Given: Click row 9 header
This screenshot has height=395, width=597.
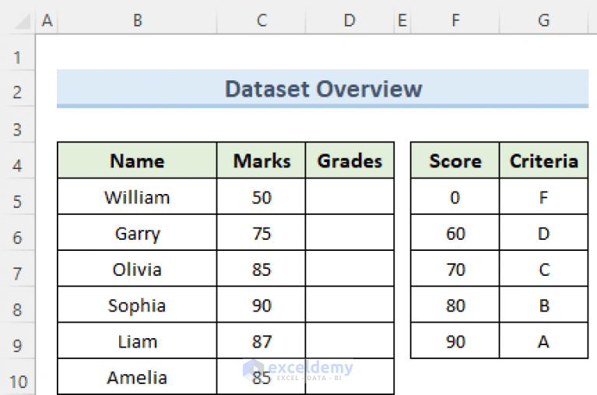Looking at the screenshot, I should pos(17,340).
